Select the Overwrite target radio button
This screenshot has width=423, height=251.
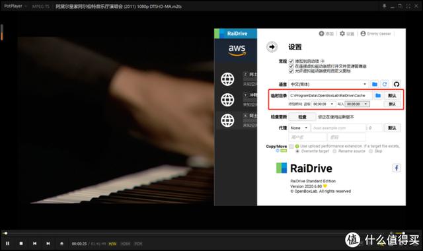[x=297, y=151]
